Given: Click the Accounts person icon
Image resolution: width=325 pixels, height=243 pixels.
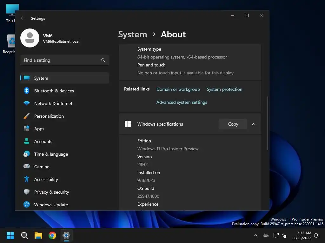Looking at the screenshot, I should click(x=27, y=141).
